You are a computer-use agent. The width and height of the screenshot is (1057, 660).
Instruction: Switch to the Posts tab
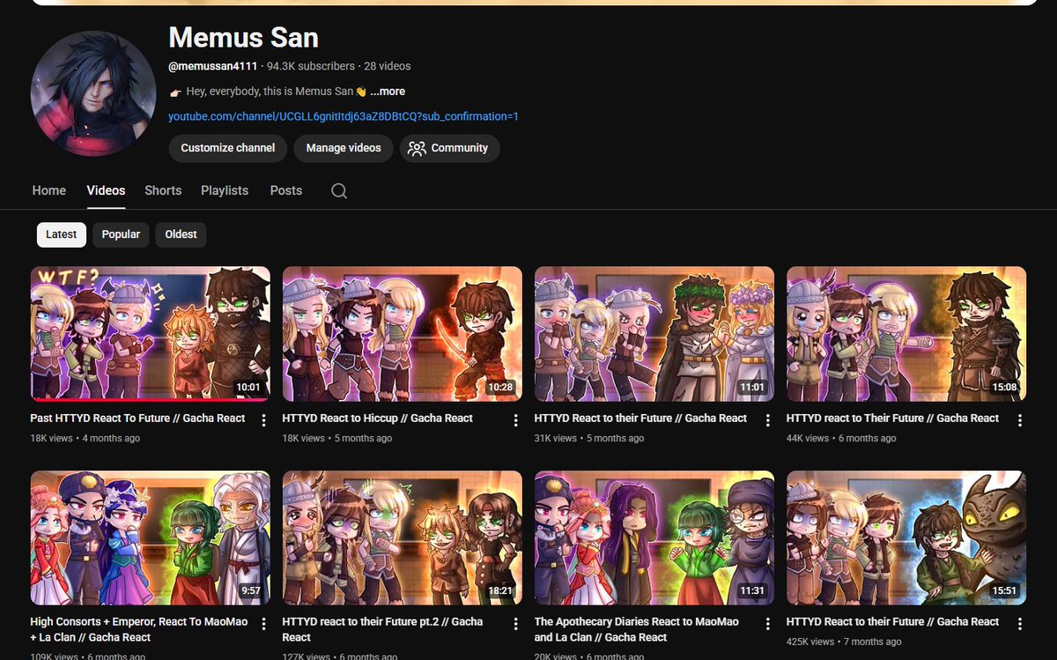point(286,190)
